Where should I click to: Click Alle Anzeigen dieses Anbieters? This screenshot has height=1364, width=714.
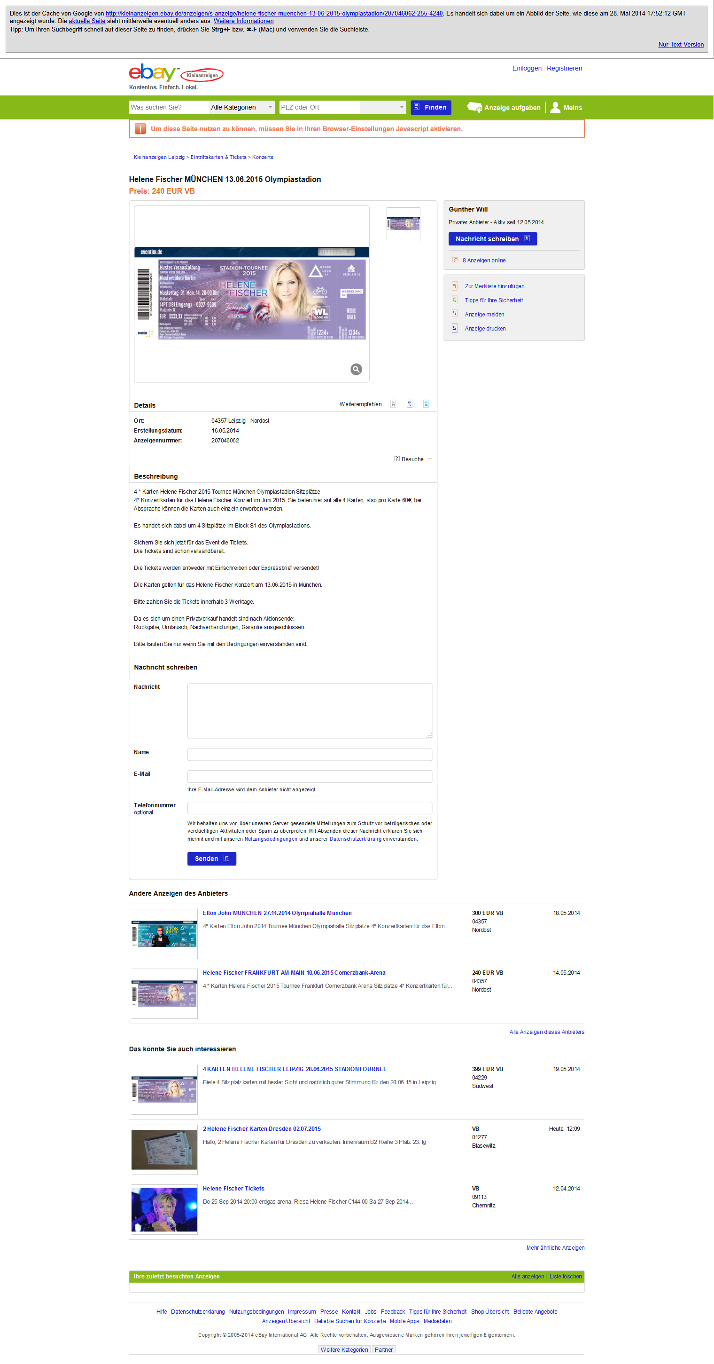[547, 1032]
